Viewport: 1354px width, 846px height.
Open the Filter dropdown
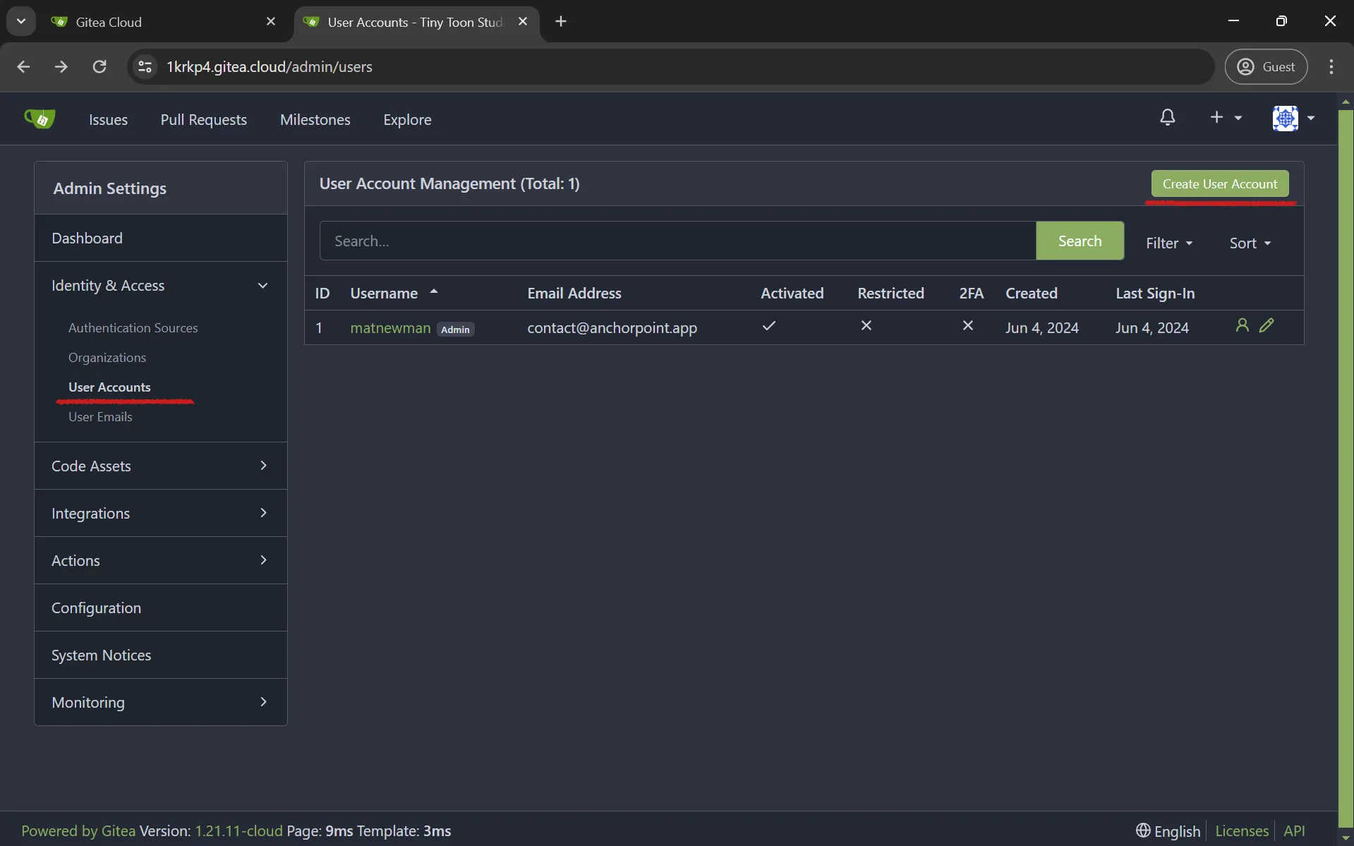click(x=1168, y=243)
